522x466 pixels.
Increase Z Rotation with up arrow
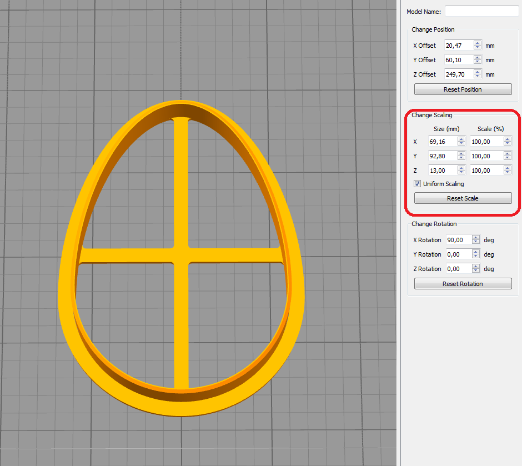(x=476, y=266)
